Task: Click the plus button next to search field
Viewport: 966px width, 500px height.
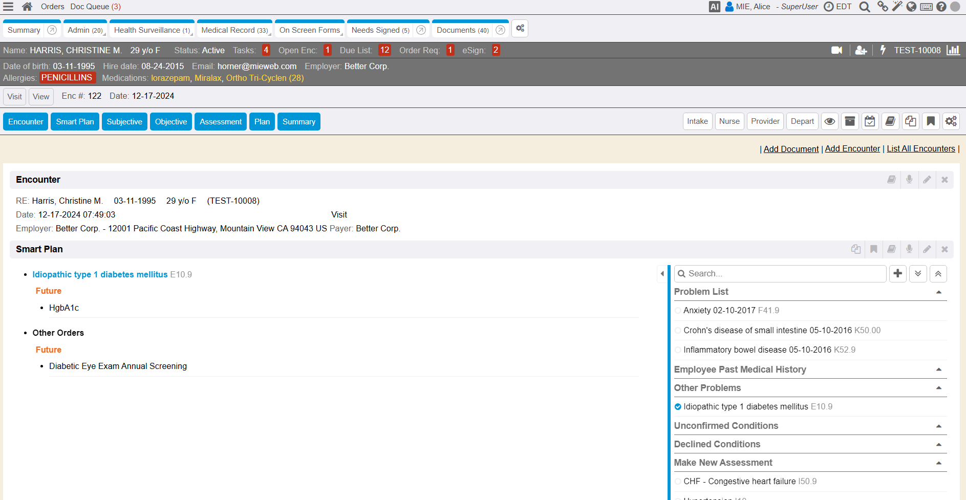Action: coord(898,274)
